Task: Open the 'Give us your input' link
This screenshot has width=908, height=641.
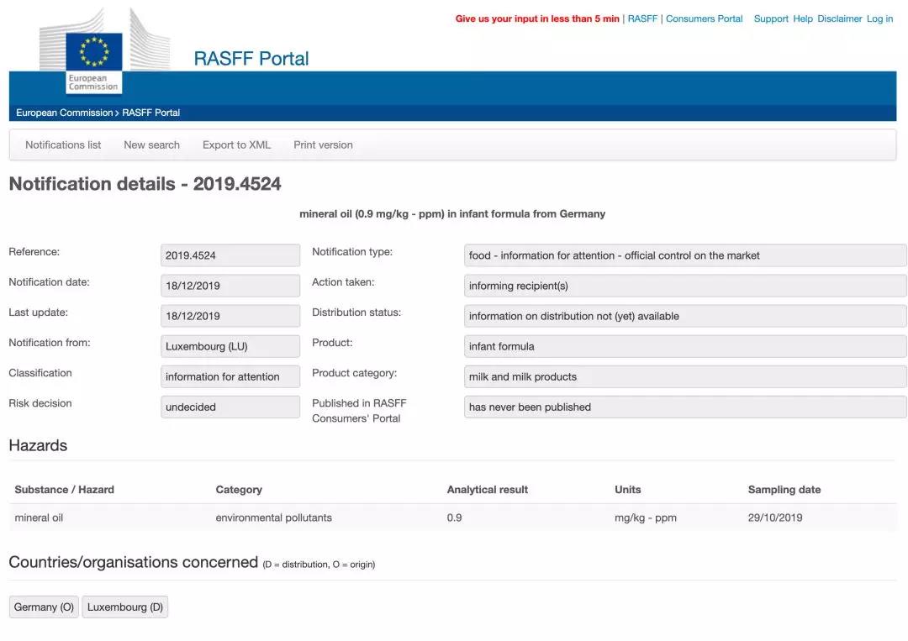Action: coord(537,18)
